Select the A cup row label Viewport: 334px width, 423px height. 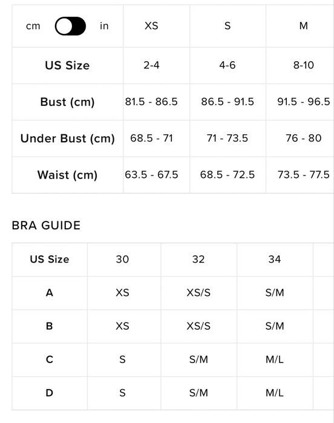(x=50, y=293)
